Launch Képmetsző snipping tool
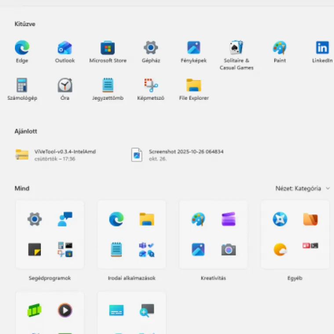The image size is (334, 334). point(151,89)
